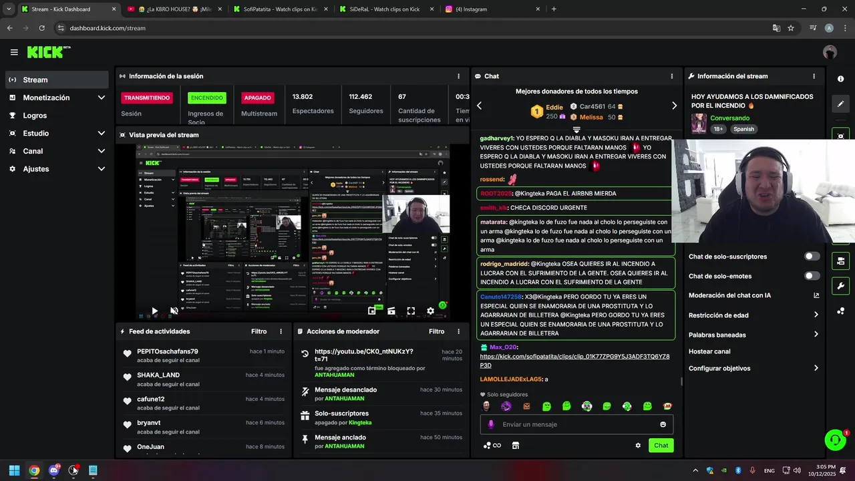Toggle Chat de solo-emotes switch
Viewport: 855px width, 481px height.
[x=812, y=276]
